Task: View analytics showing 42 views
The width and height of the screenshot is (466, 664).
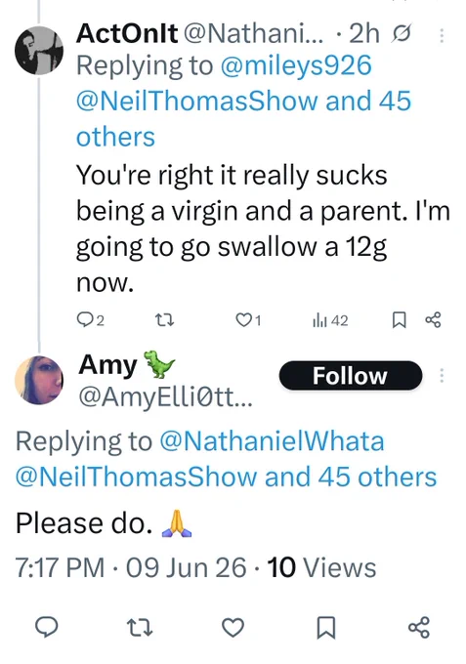Action: pos(330,320)
